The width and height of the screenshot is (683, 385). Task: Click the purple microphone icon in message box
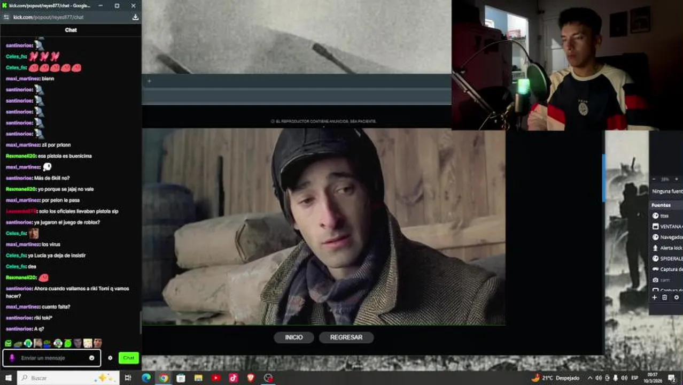tap(12, 358)
